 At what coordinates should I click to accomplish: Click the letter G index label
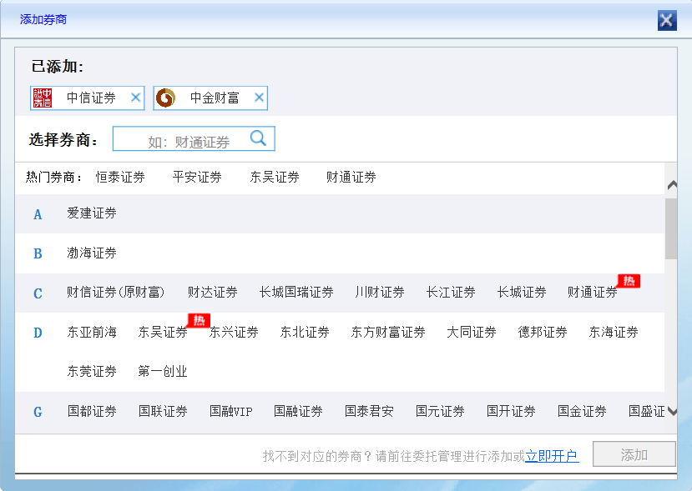(x=38, y=412)
